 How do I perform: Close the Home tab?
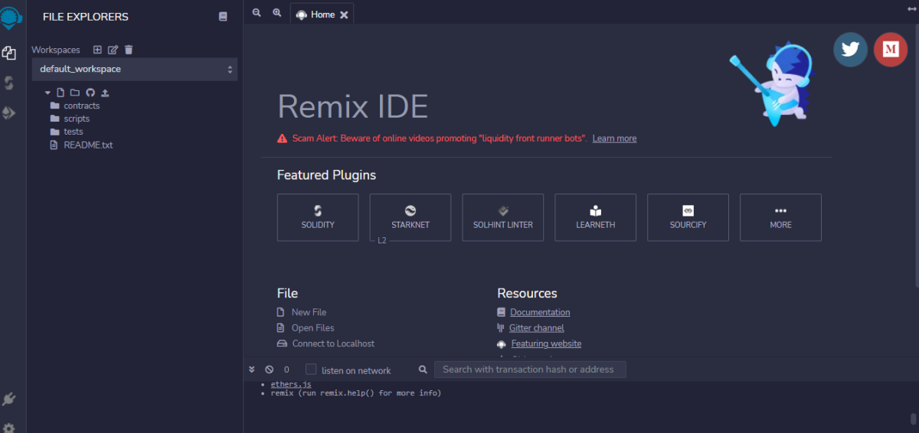point(344,15)
